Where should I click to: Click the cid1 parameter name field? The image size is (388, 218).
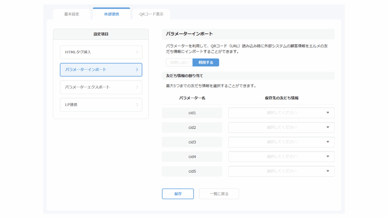(192, 113)
